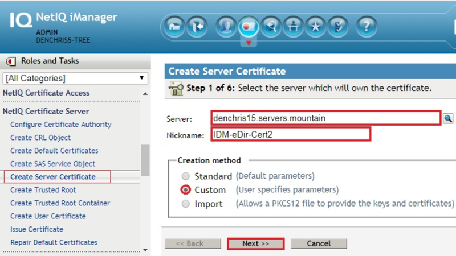The image size is (456, 256).
Task: Open the Favorites star icon
Action: coord(316,27)
